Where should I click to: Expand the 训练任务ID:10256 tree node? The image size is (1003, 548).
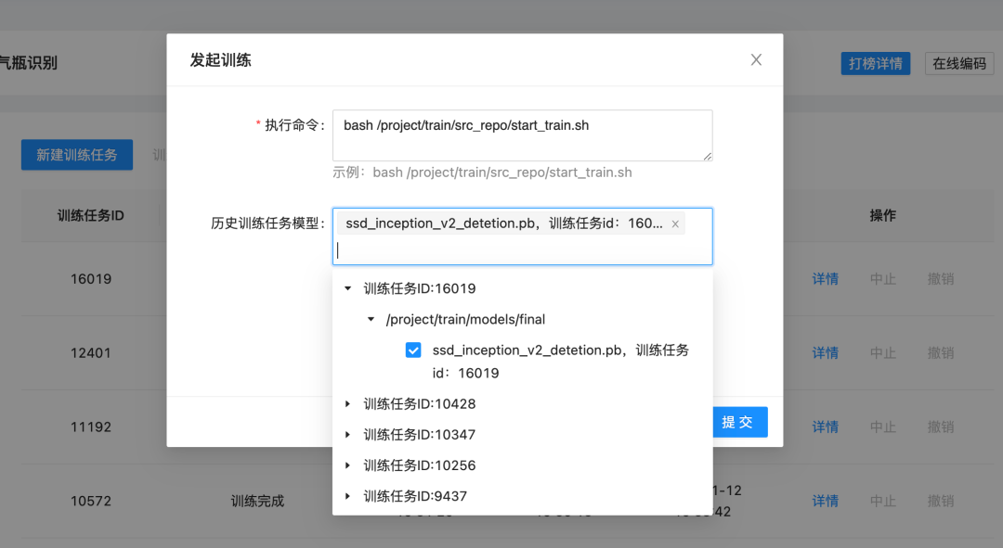pos(347,465)
